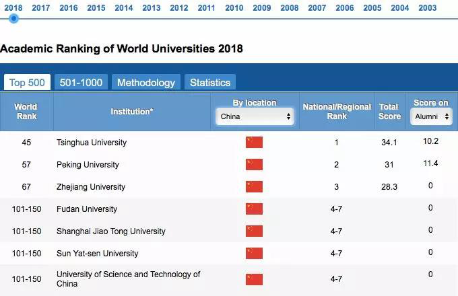
Task: Click China flag icon in Tsinghua University row
Action: (254, 142)
